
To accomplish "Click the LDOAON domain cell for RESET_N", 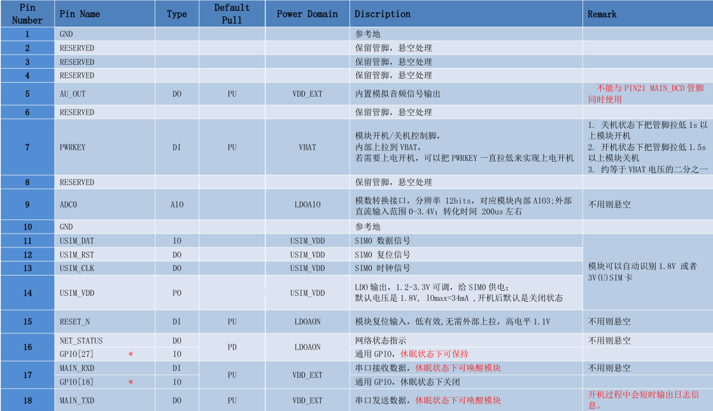I will pos(307,321).
